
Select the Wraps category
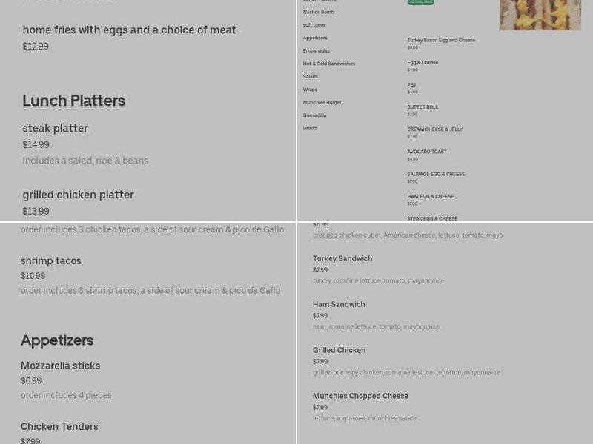[310, 90]
